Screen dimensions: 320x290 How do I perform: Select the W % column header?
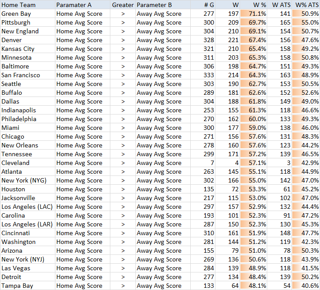pos(254,5)
